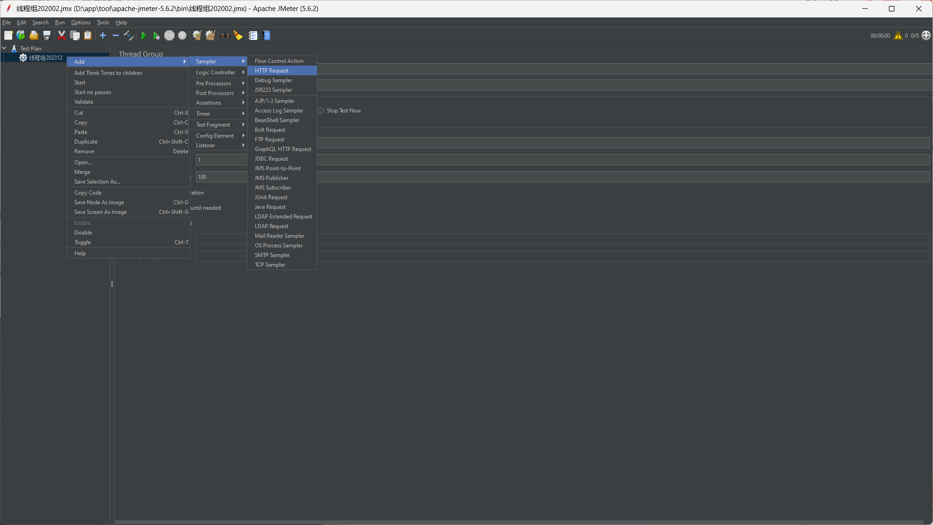Expand the Sampler submenu
Image resolution: width=933 pixels, height=525 pixels.
(x=218, y=61)
